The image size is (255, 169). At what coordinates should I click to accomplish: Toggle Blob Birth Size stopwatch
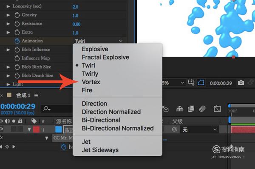17,67
